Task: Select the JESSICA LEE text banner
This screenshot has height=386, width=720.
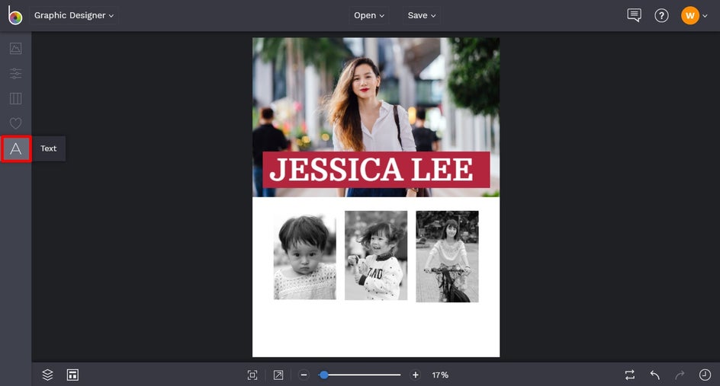Action: pos(376,169)
